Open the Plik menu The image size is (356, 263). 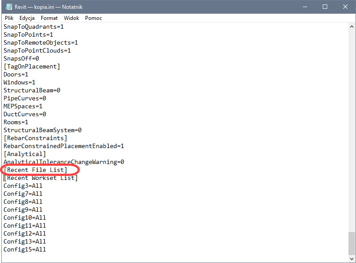(9, 18)
